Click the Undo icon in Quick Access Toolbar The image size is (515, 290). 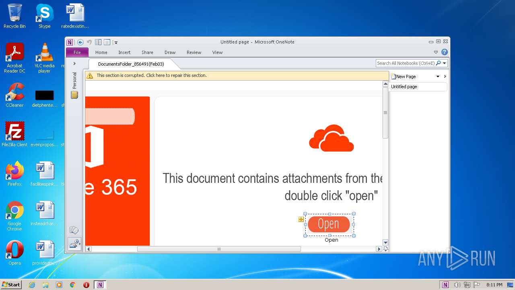(x=89, y=42)
